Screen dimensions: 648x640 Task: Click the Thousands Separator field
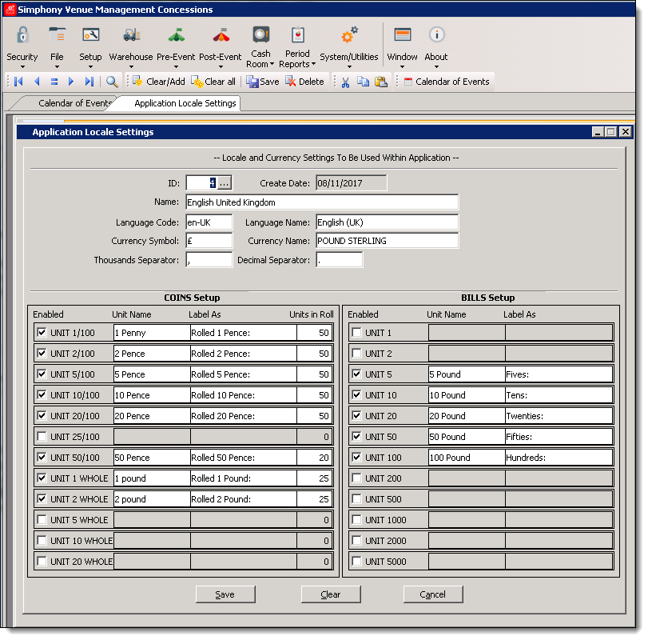click(209, 260)
